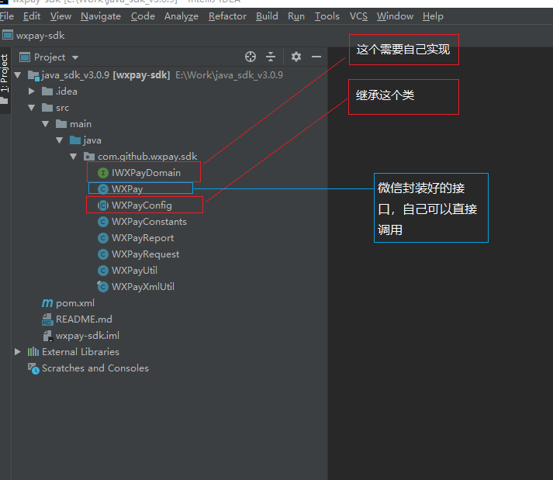Click the wxpay-sdk breadcrumb in navigation bar
Image resolution: width=553 pixels, height=480 pixels.
40,36
